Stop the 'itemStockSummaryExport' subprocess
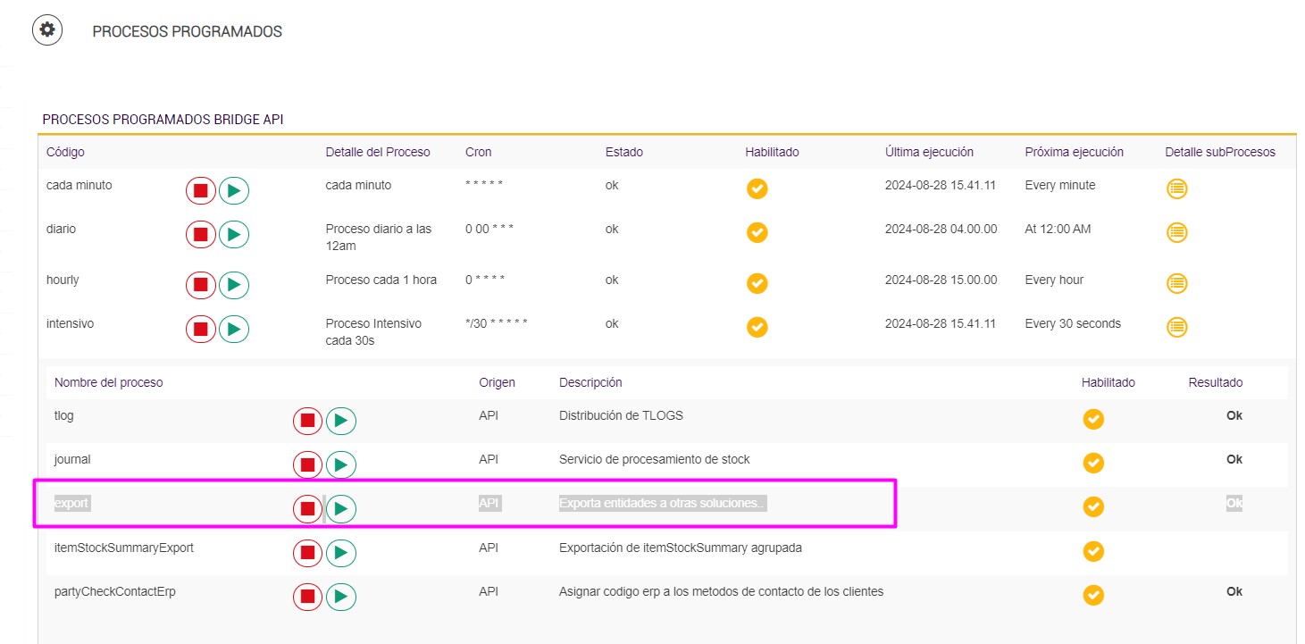Viewport: 1305px width, 644px height. tap(308, 552)
